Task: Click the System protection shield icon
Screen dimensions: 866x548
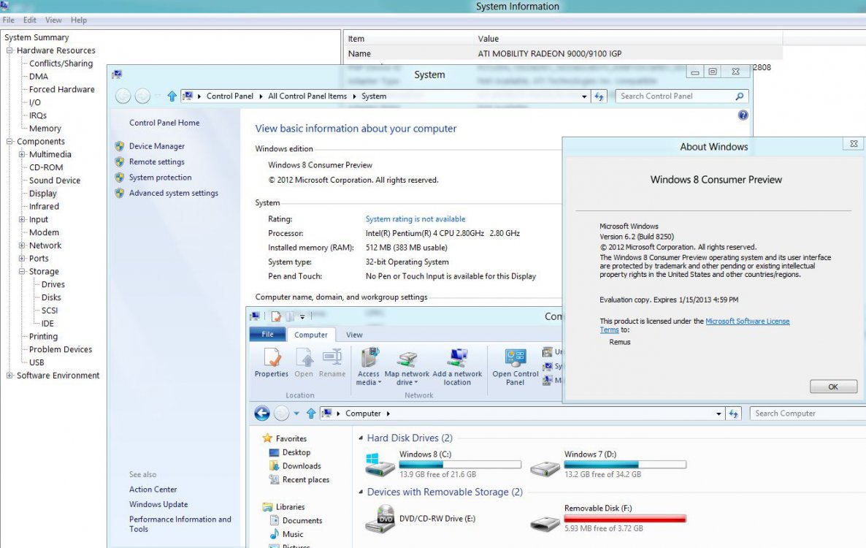Action: click(x=119, y=178)
